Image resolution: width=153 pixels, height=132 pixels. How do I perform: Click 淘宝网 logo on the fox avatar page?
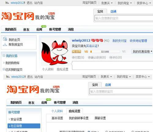[x=17, y=16]
